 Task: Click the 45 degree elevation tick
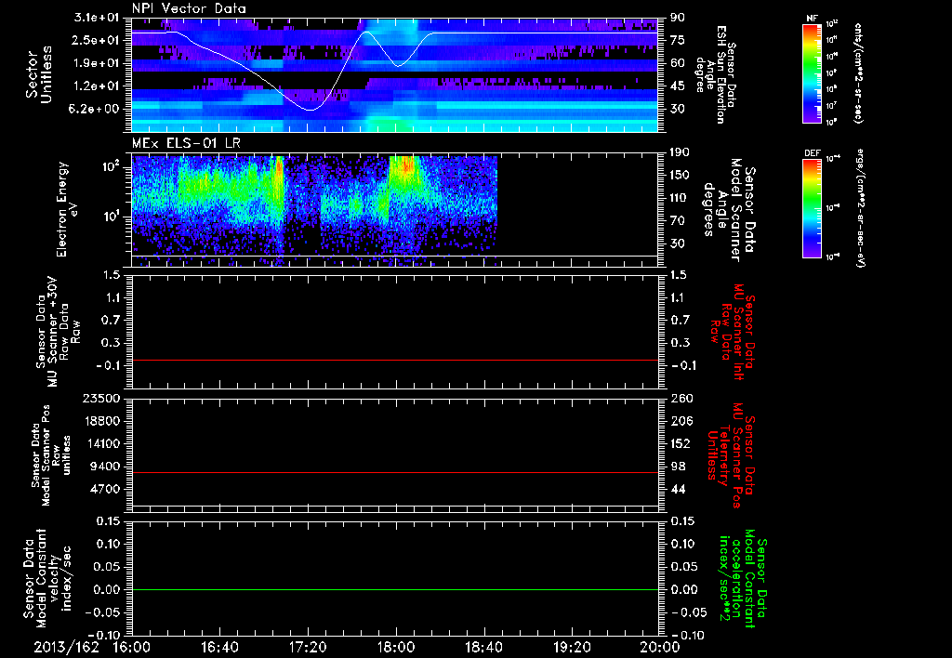click(x=677, y=86)
